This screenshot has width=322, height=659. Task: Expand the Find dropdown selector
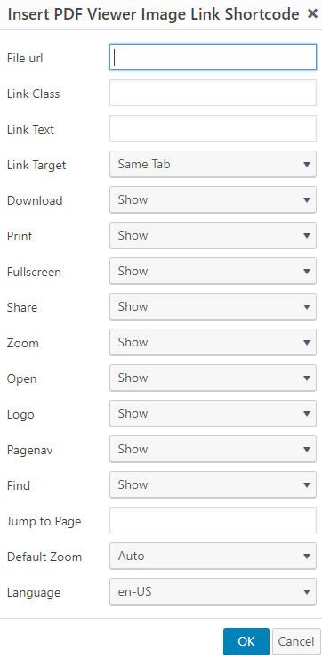point(213,485)
